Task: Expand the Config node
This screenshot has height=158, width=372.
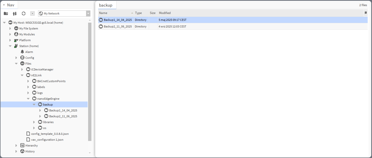Action: point(16,58)
